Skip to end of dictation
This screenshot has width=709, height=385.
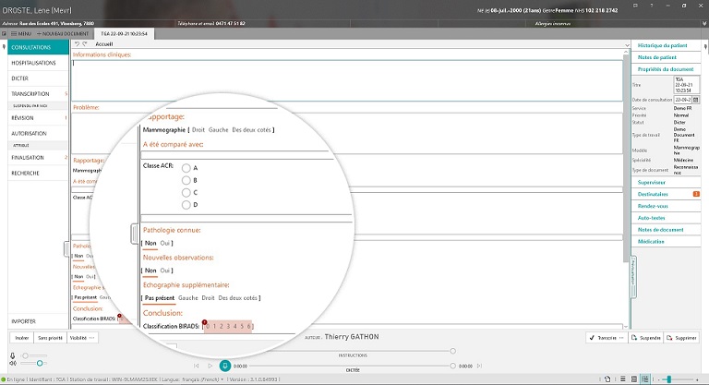coord(479,366)
